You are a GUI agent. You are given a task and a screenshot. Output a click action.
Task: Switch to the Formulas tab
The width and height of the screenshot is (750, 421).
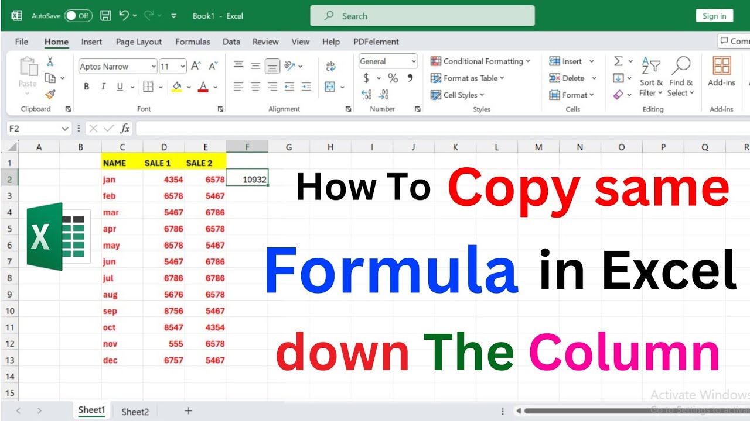(193, 42)
